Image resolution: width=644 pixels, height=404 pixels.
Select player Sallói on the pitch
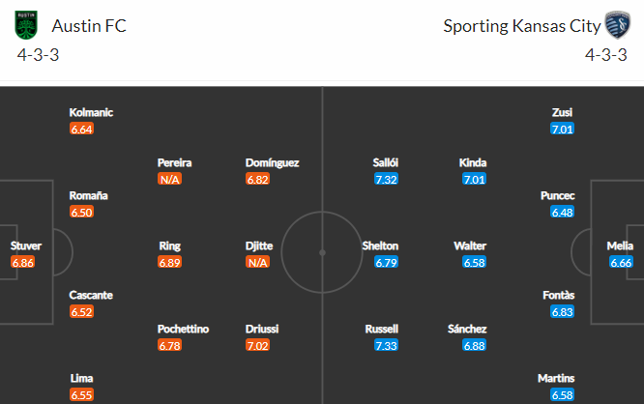tap(385, 162)
